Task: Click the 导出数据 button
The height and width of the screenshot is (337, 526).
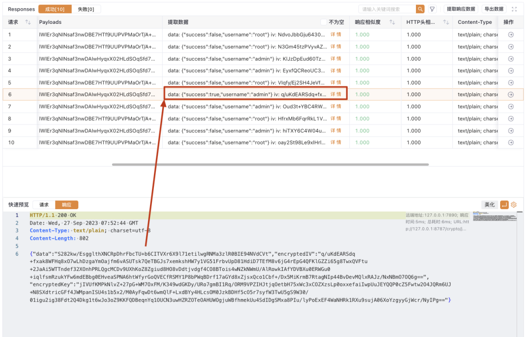Action: (494, 9)
